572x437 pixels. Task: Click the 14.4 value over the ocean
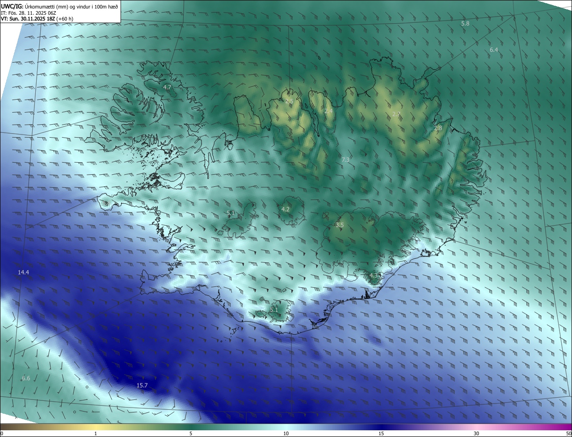point(23,273)
